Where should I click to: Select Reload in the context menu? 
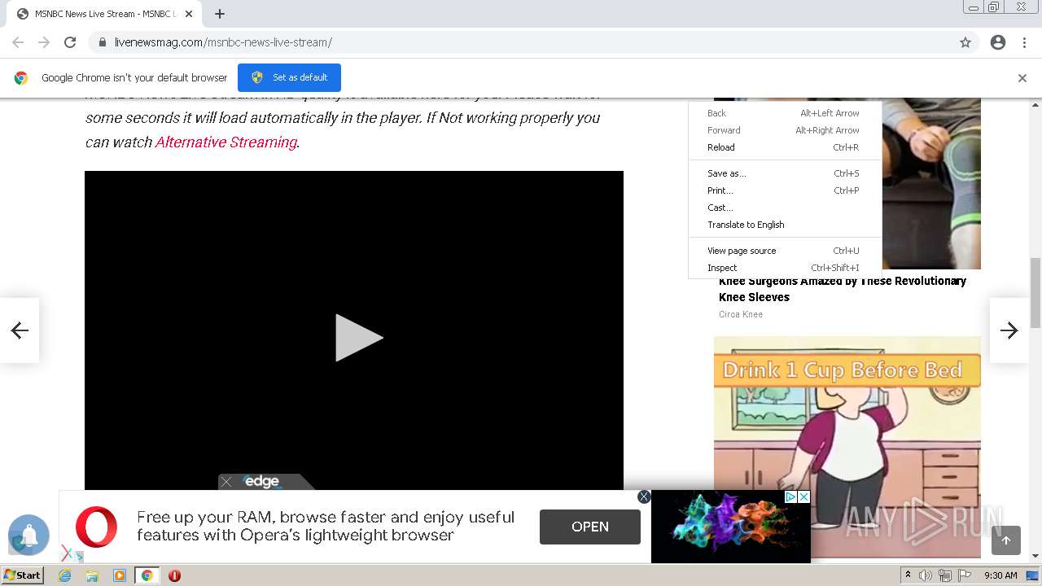click(785, 147)
